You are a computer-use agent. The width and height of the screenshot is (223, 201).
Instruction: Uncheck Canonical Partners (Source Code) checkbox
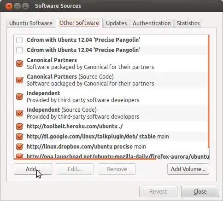point(19,80)
